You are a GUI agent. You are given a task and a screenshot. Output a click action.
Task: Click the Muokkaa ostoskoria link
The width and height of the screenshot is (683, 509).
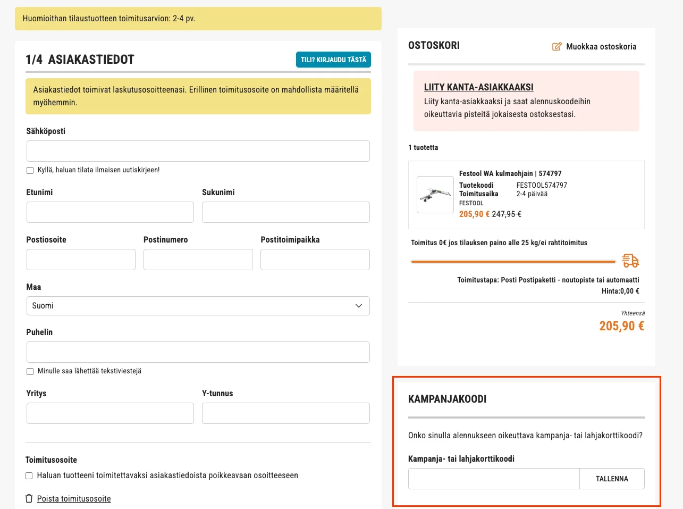pos(601,46)
